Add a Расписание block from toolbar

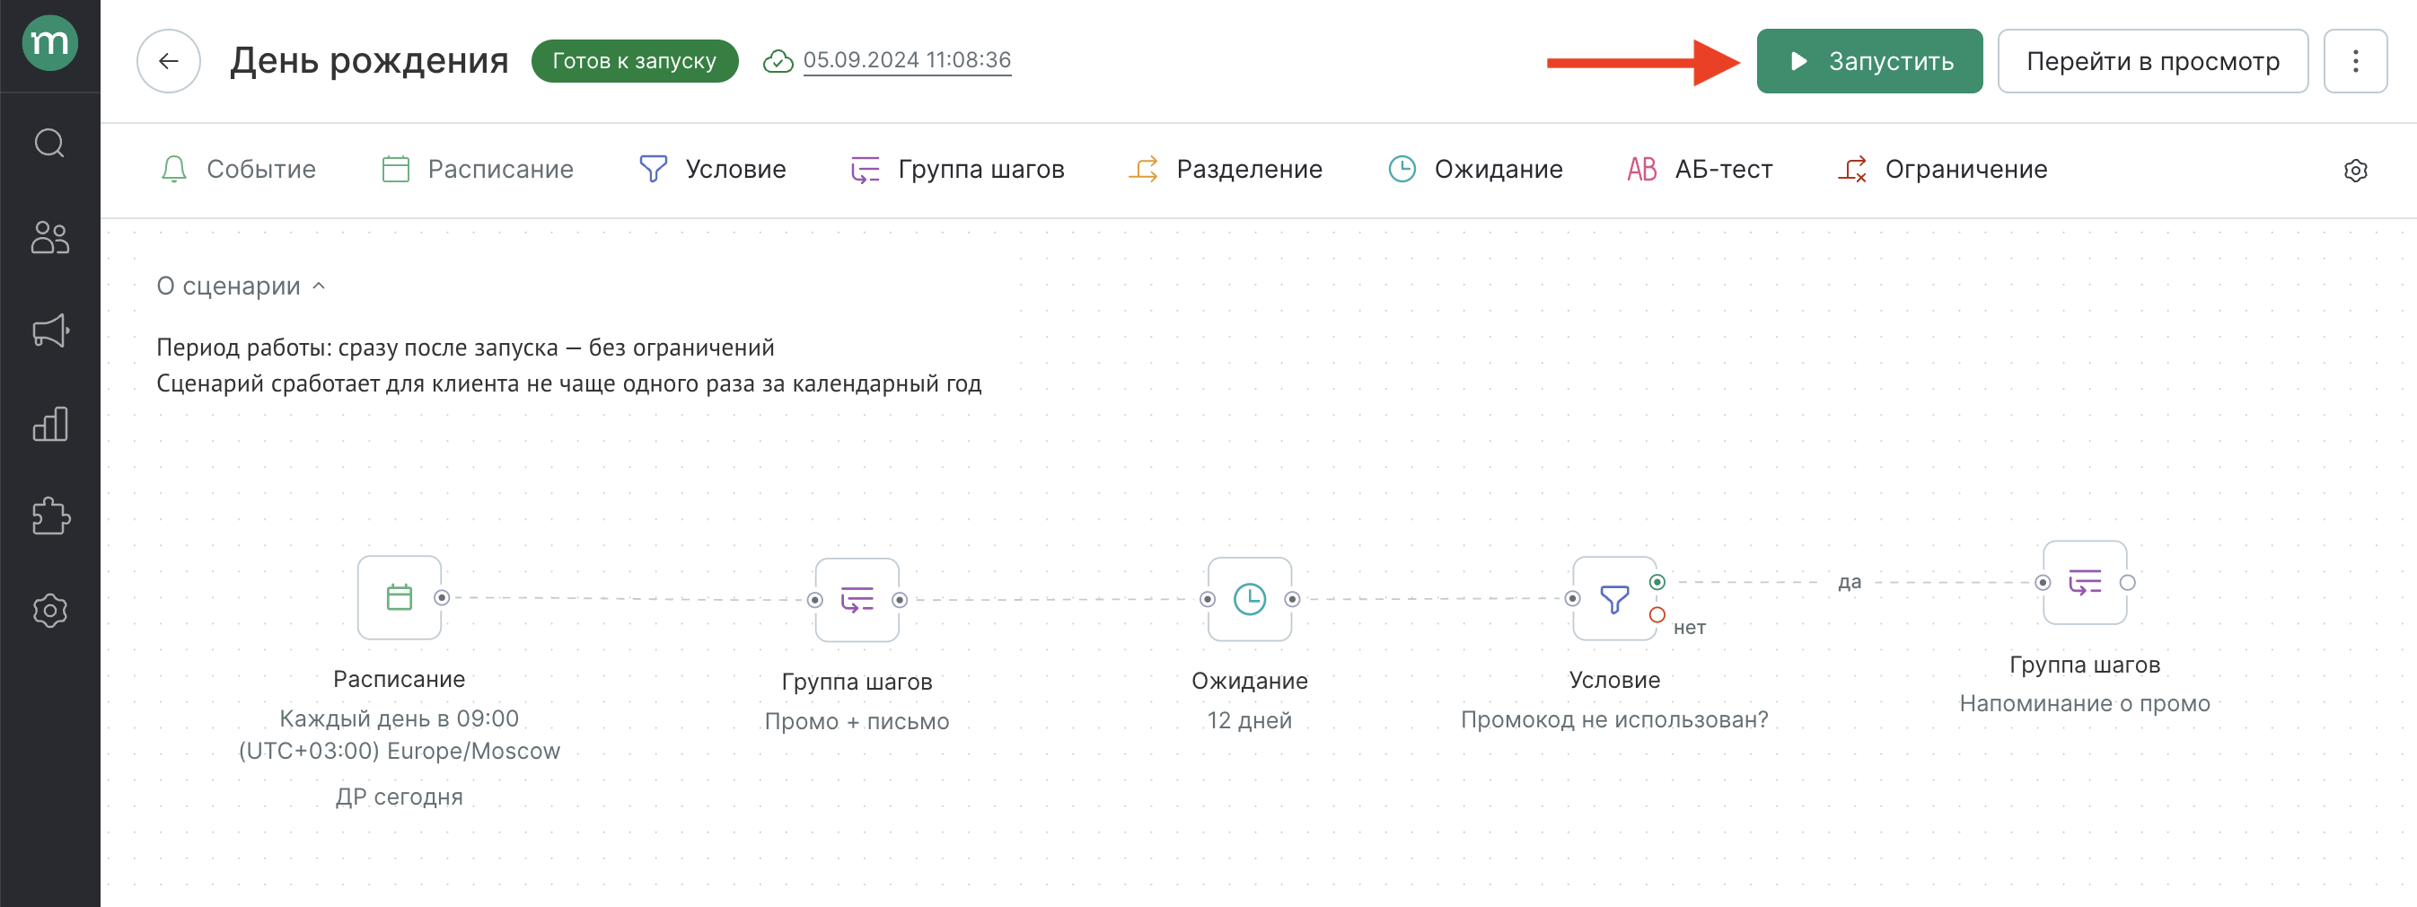pyautogui.click(x=478, y=169)
